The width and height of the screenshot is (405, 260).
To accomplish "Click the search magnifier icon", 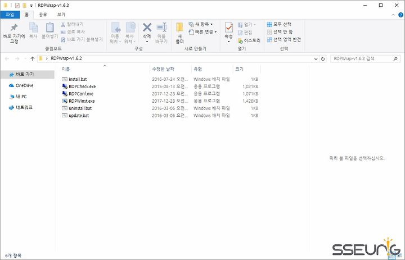I will pos(395,59).
